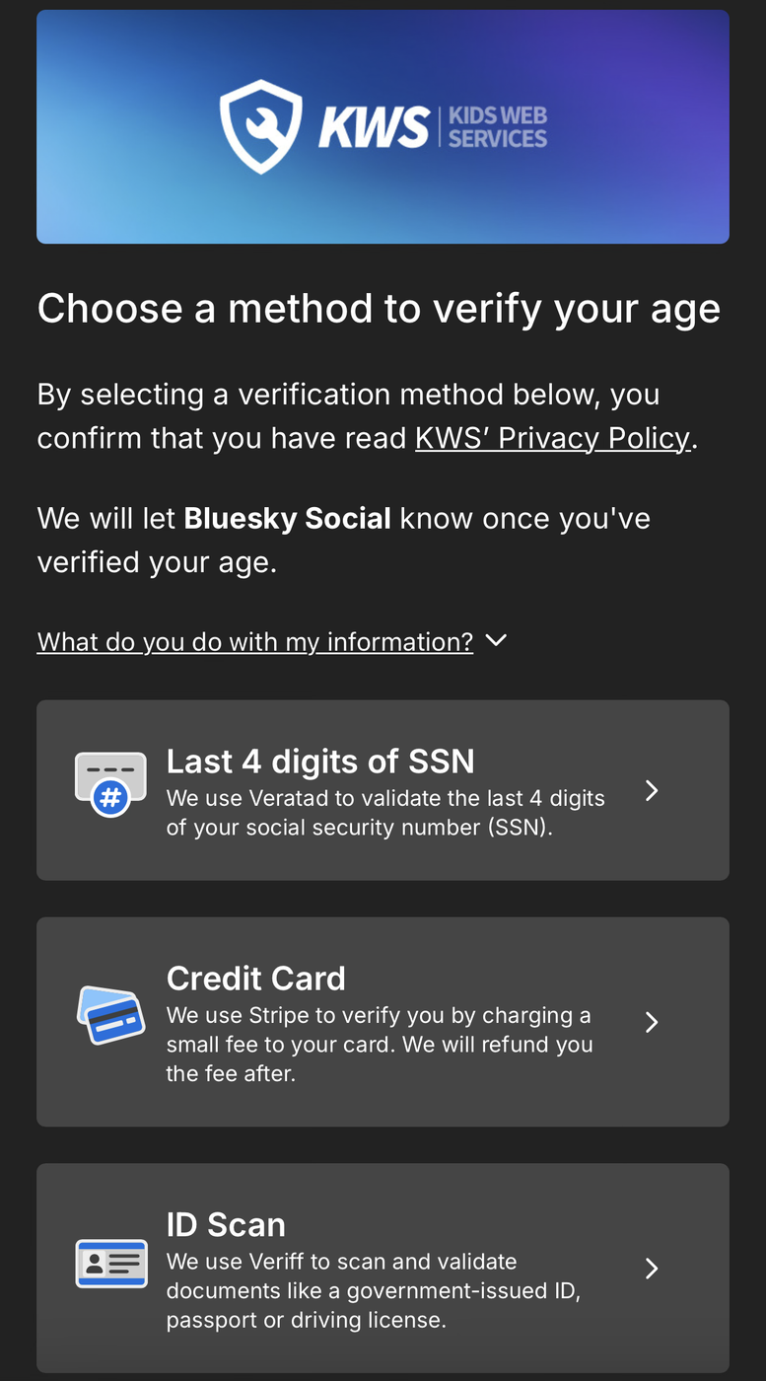Click the arrow on the Credit Card option
The width and height of the screenshot is (766, 1381).
[652, 1022]
